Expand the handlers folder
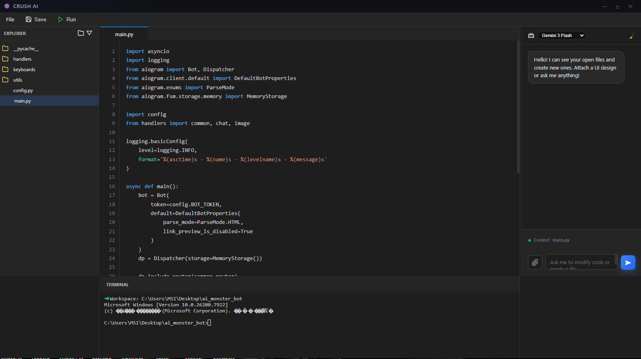Image resolution: width=641 pixels, height=359 pixels. point(22,59)
